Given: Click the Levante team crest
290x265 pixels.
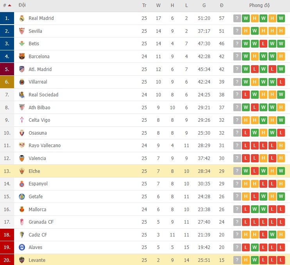Looking at the screenshot, I should (x=22, y=260).
